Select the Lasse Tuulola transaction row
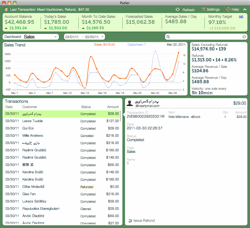The width and height of the screenshot is (250, 228). click(x=61, y=121)
